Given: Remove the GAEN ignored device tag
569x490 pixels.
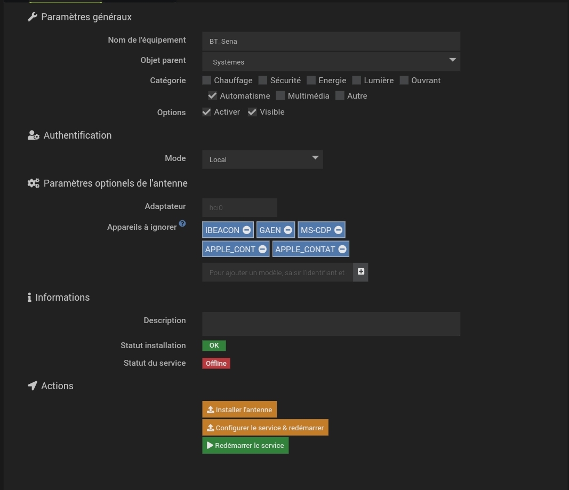Looking at the screenshot, I should (288, 230).
